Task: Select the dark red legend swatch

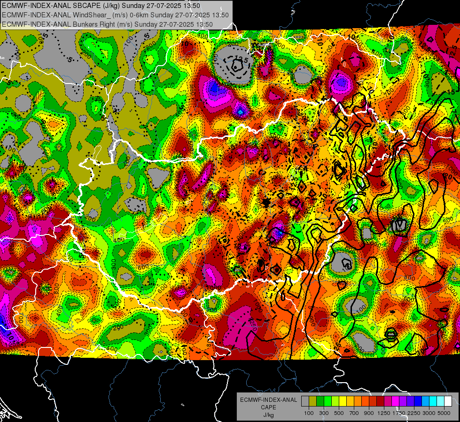Action: 380,401
